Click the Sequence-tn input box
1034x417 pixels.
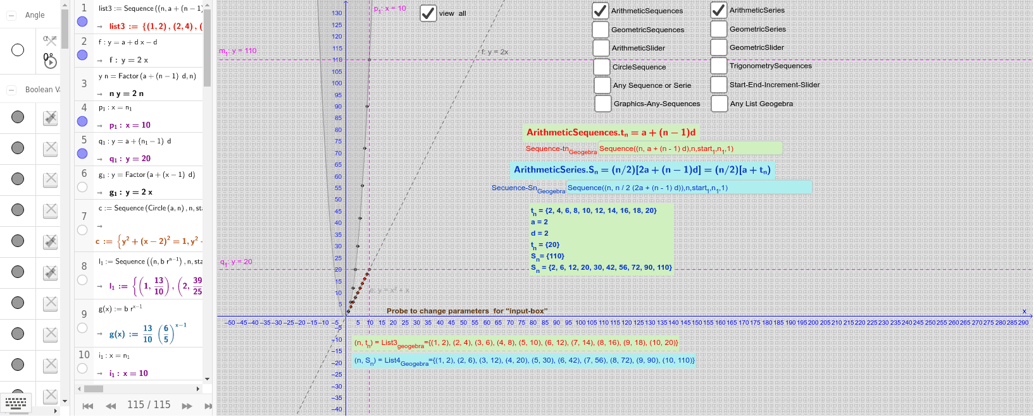coord(690,148)
